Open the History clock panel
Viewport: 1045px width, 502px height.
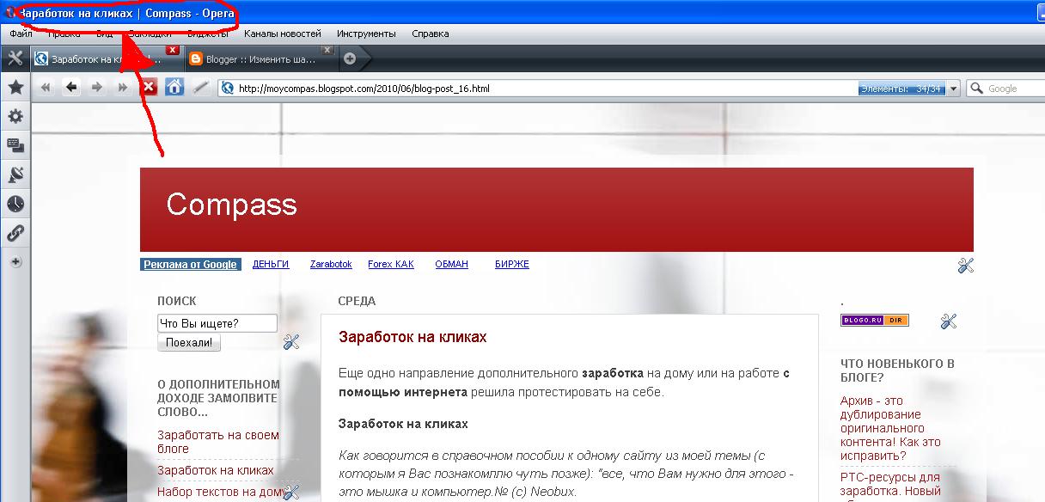[x=15, y=204]
